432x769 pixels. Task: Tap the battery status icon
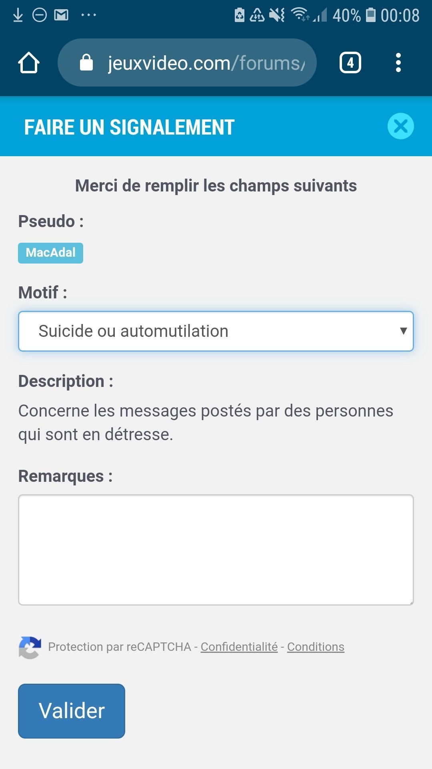[x=371, y=15]
